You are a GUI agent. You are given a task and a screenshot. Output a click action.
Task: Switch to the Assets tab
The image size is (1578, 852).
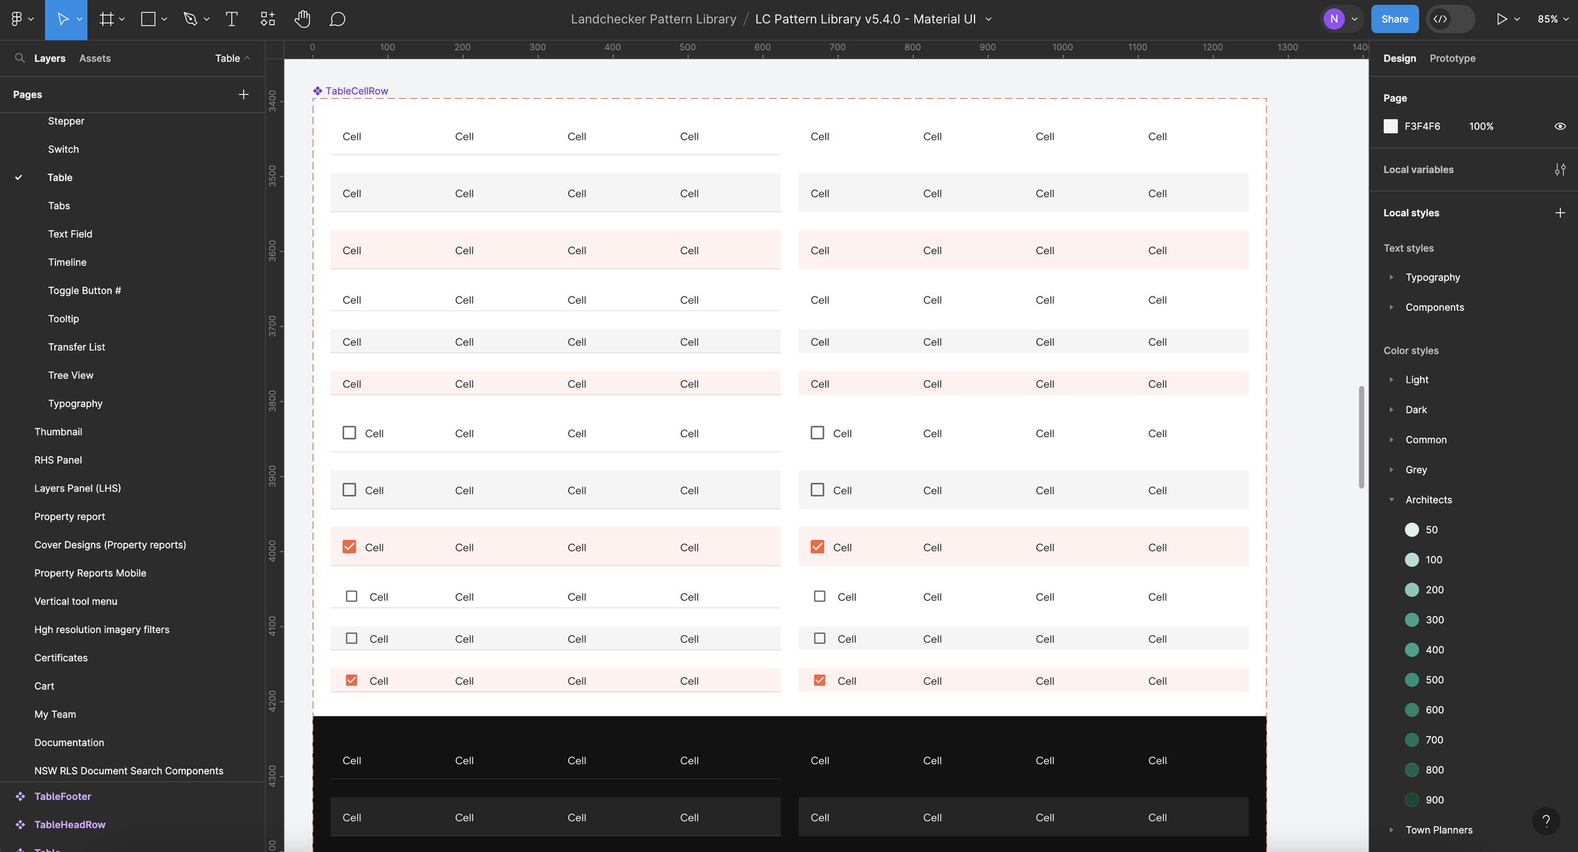pos(95,58)
